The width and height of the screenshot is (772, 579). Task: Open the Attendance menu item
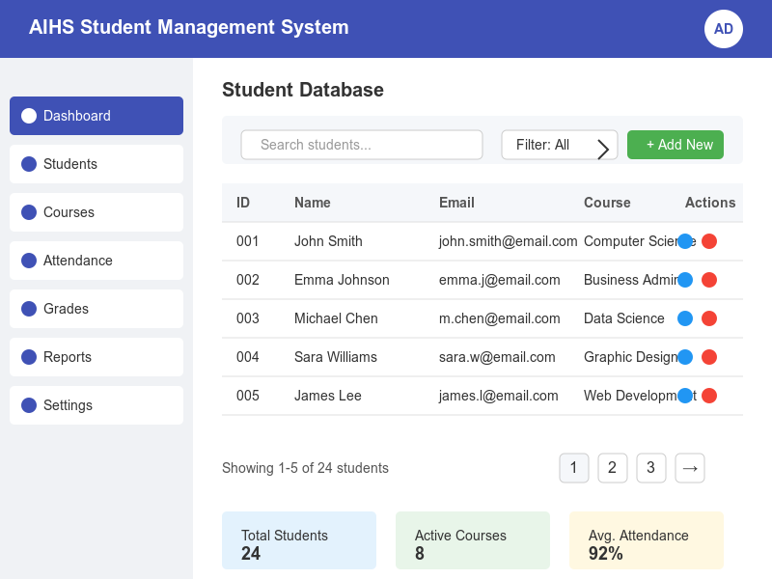96,261
